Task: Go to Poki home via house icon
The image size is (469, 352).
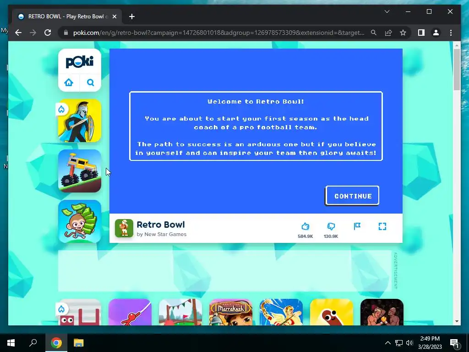Action: [x=69, y=82]
